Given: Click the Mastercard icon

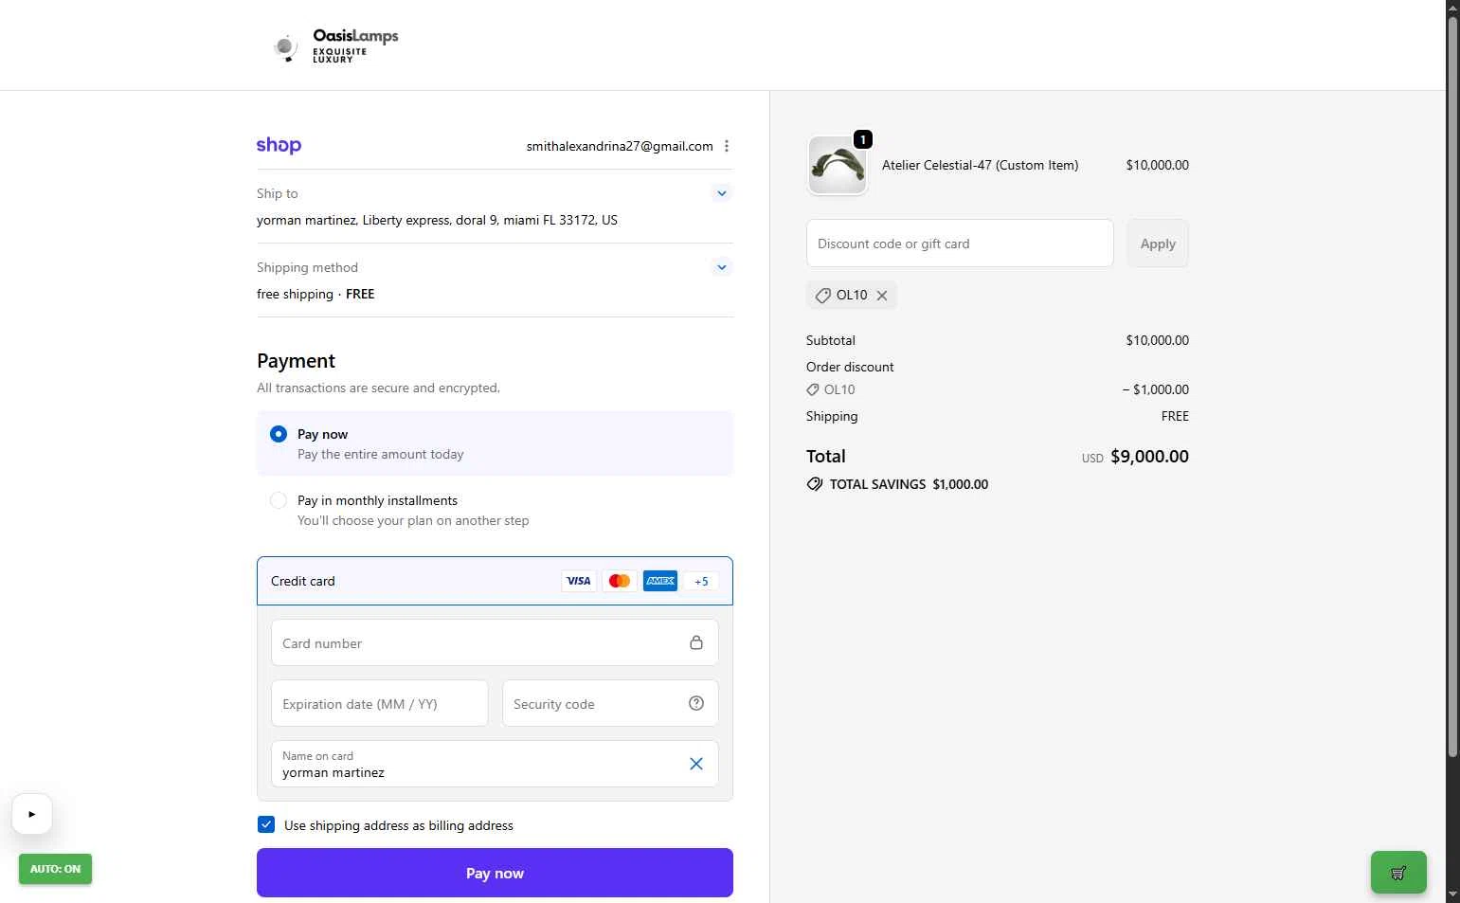Looking at the screenshot, I should click(x=620, y=581).
